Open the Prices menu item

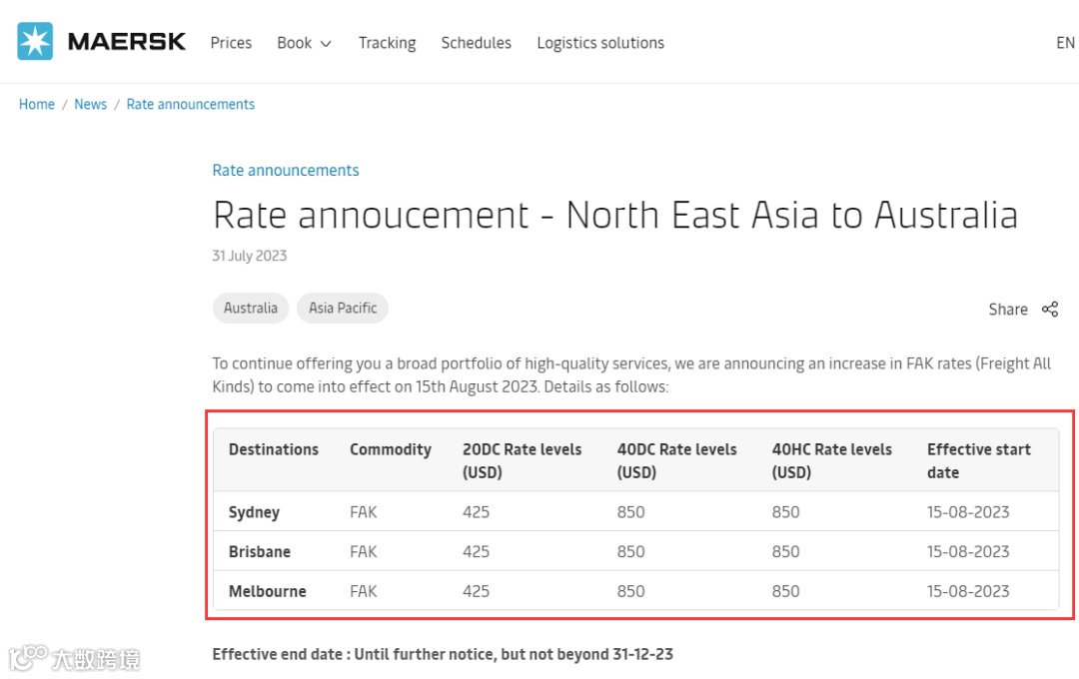(231, 43)
